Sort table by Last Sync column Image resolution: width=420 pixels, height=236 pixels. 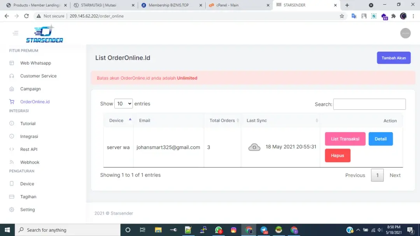click(280, 121)
